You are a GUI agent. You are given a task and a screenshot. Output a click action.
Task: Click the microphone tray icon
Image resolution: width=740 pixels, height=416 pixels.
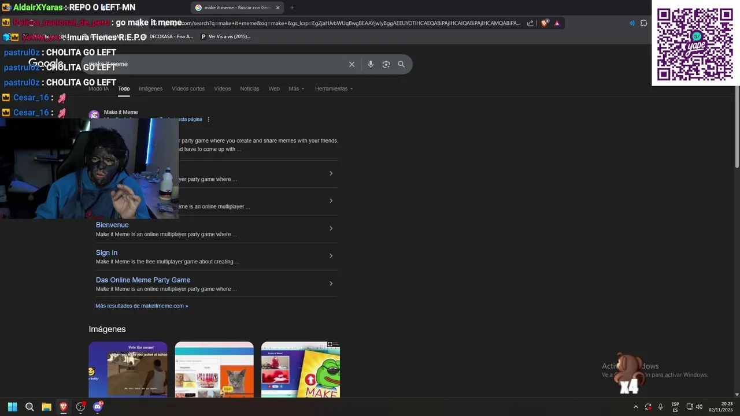660,407
